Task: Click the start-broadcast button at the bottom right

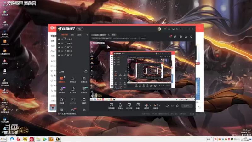Action: [187, 106]
